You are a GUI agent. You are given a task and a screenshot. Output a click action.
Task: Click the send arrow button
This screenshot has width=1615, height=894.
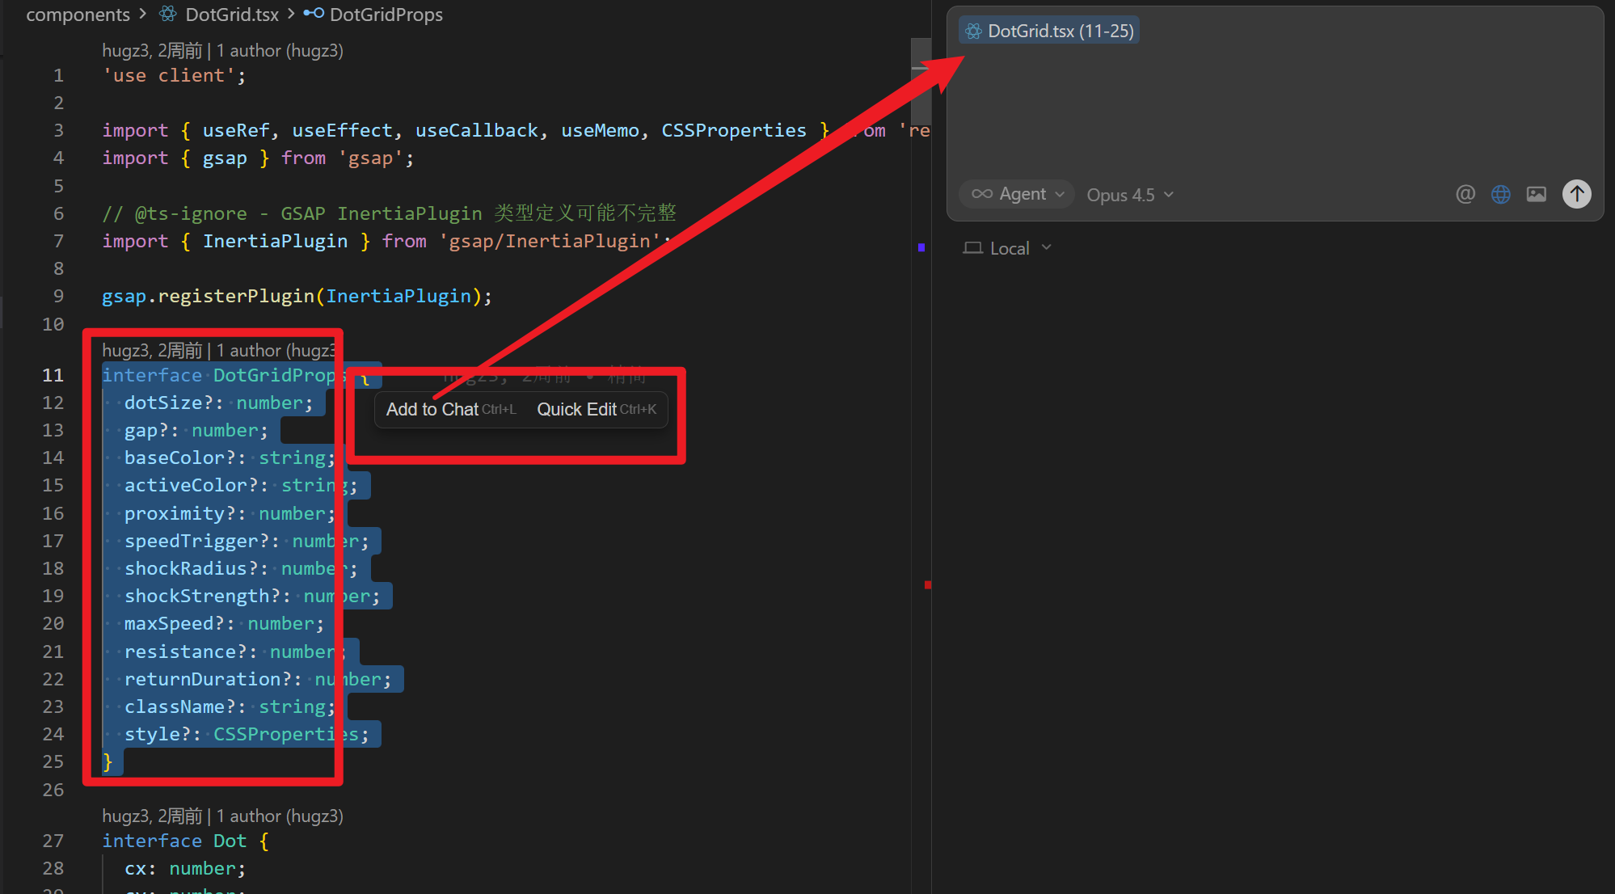(x=1576, y=194)
